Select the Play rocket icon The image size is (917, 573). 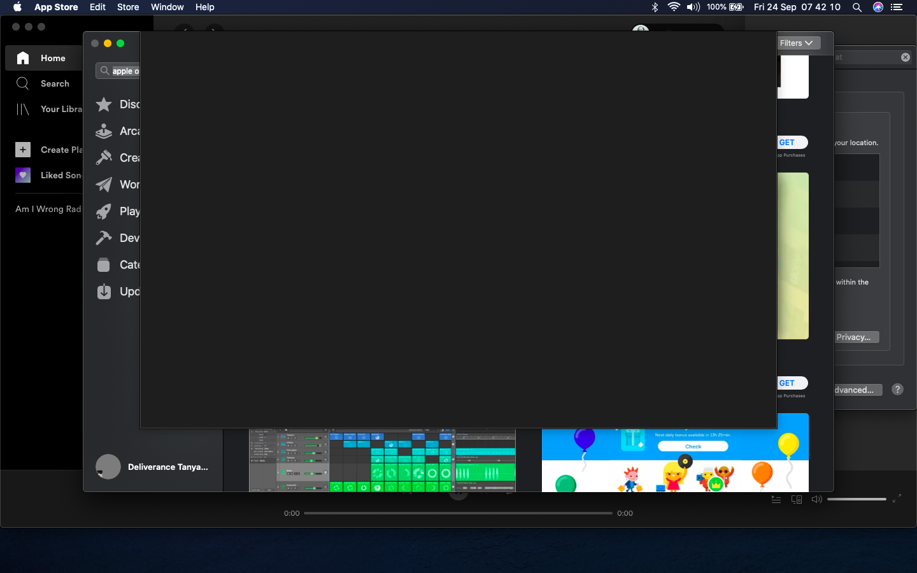click(104, 211)
